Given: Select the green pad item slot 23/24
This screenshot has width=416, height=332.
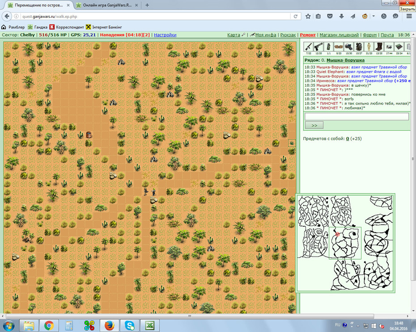Looking at the screenshot, I should (399, 47).
